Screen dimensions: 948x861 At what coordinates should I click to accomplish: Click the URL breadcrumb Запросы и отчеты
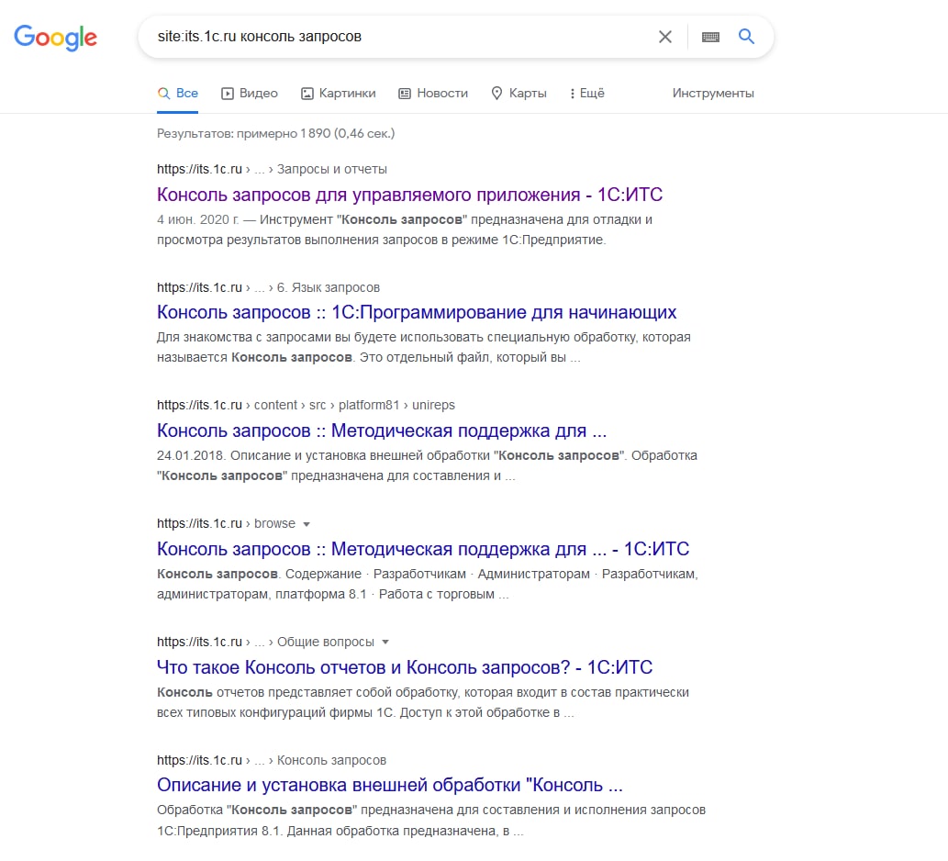point(332,169)
